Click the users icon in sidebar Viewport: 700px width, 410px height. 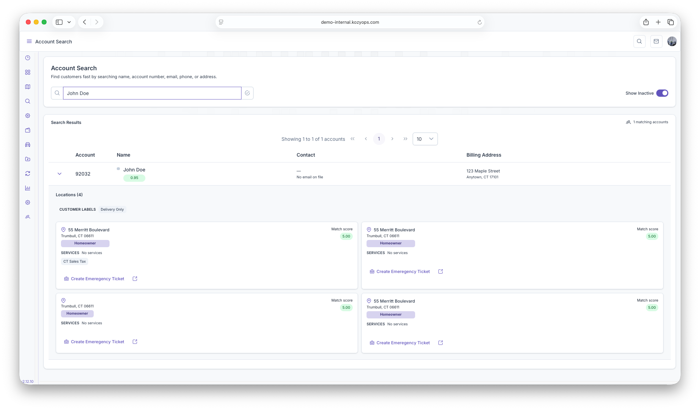click(x=28, y=217)
